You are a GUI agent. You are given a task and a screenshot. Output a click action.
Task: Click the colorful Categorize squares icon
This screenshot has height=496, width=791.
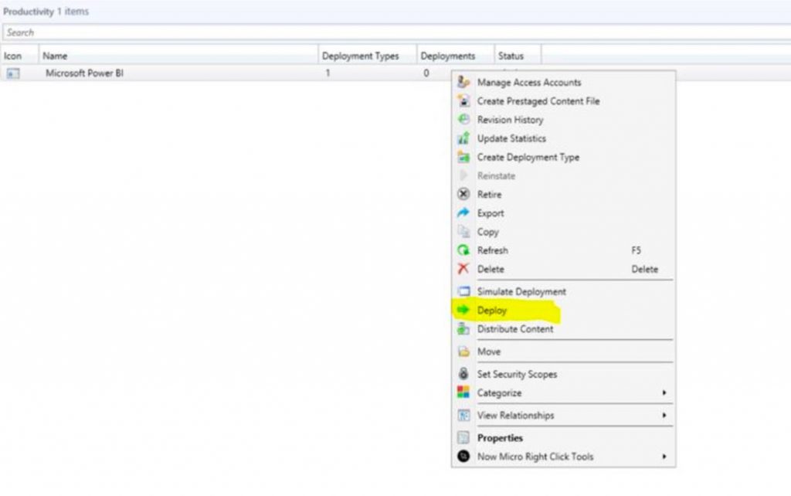(463, 392)
